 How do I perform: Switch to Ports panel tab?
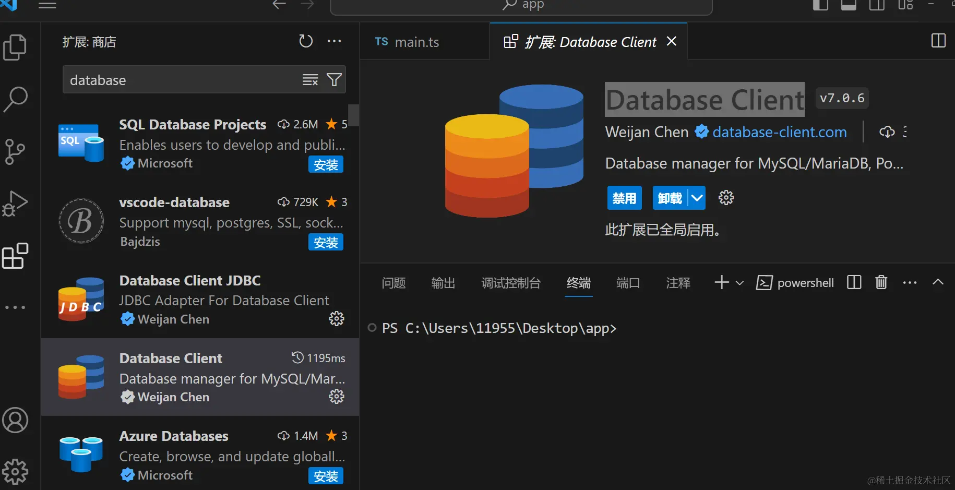628,283
